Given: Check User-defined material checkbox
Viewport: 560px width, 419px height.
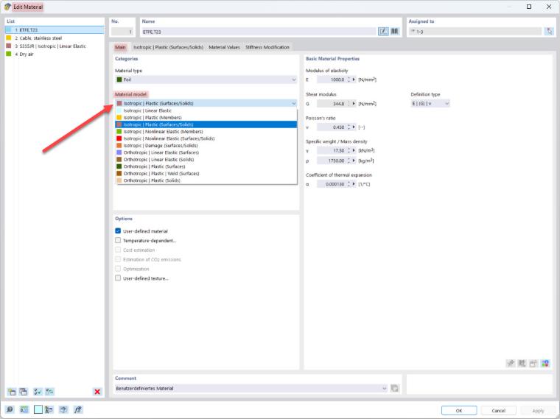Looking at the screenshot, I should pyautogui.click(x=118, y=231).
